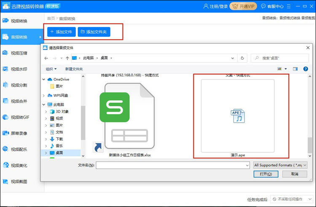Click the 添加文件夹 button
Image resolution: width=316 pixels, height=207 pixels.
[94, 32]
